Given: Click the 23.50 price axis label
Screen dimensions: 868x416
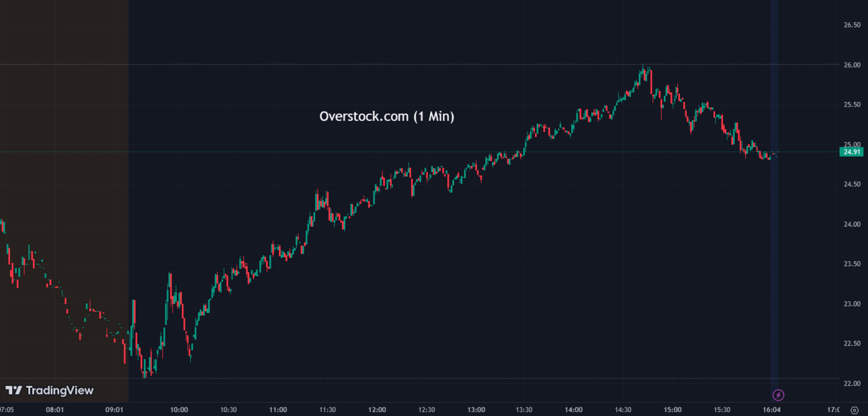Looking at the screenshot, I should 852,264.
